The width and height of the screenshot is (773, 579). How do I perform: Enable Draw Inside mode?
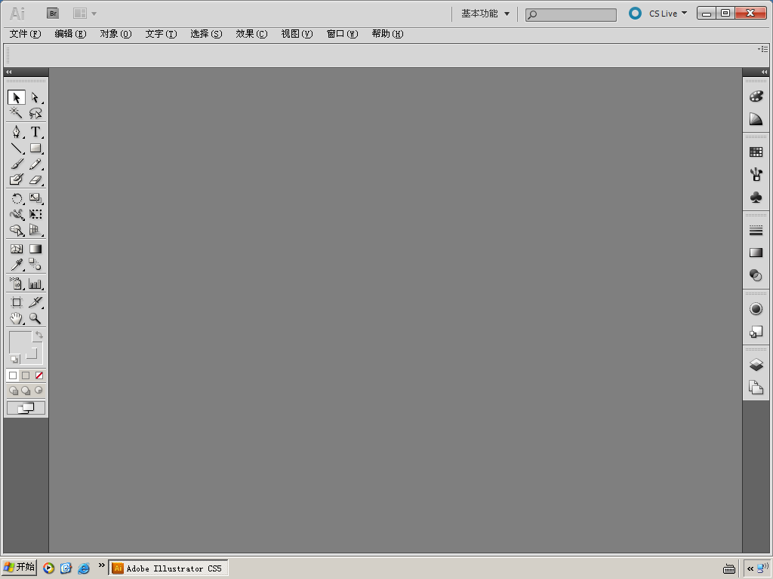coord(38,391)
